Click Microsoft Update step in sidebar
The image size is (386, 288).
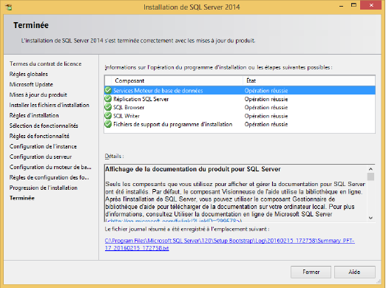31,84
